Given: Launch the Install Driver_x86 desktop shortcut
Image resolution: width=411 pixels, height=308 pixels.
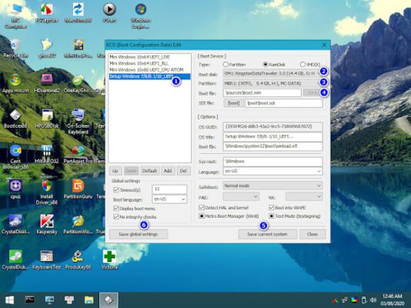Looking at the screenshot, I should coord(47,192).
